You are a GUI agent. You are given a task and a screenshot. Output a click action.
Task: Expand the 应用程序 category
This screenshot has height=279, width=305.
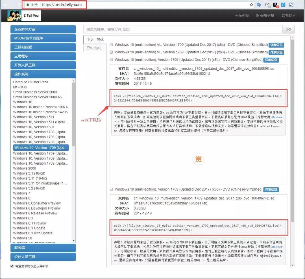point(43,56)
